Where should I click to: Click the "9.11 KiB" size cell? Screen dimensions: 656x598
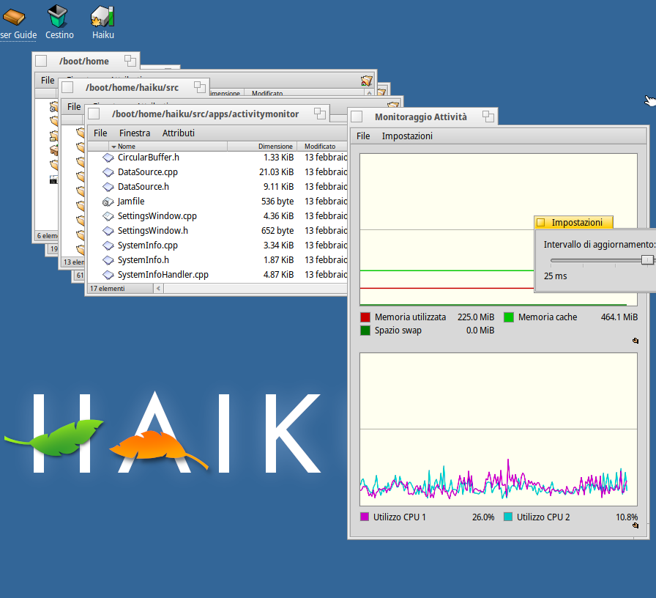click(x=279, y=187)
